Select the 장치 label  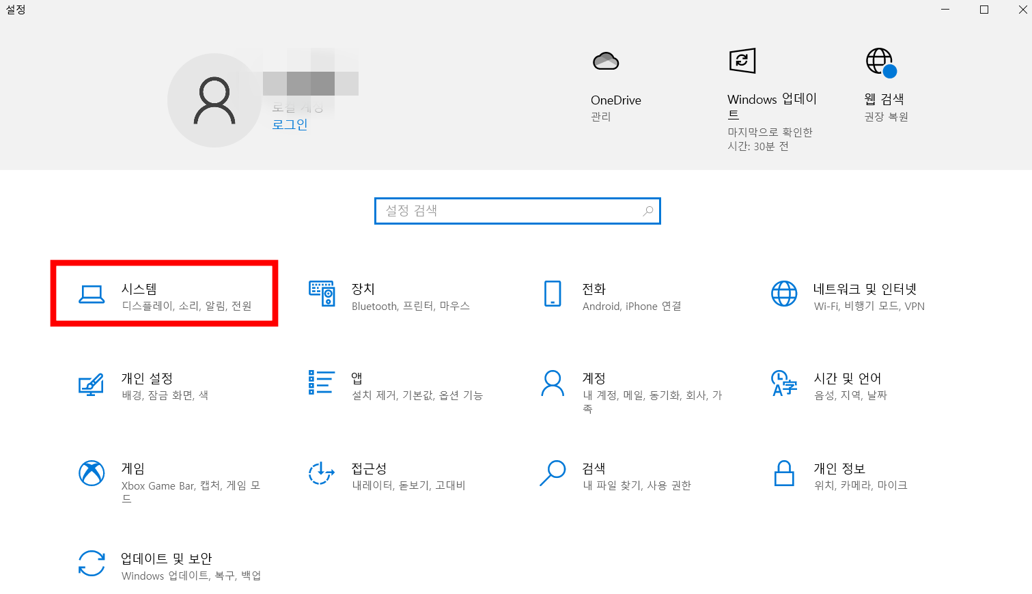click(x=363, y=289)
